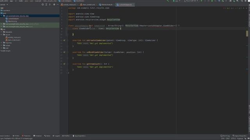The width and height of the screenshot is (250, 140).
Task: Open the Pixel device selector dropdown
Action: click(191, 1)
